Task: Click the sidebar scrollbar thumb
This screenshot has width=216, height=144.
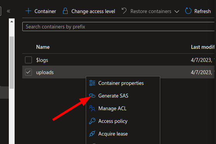Action: click(x=12, y=63)
